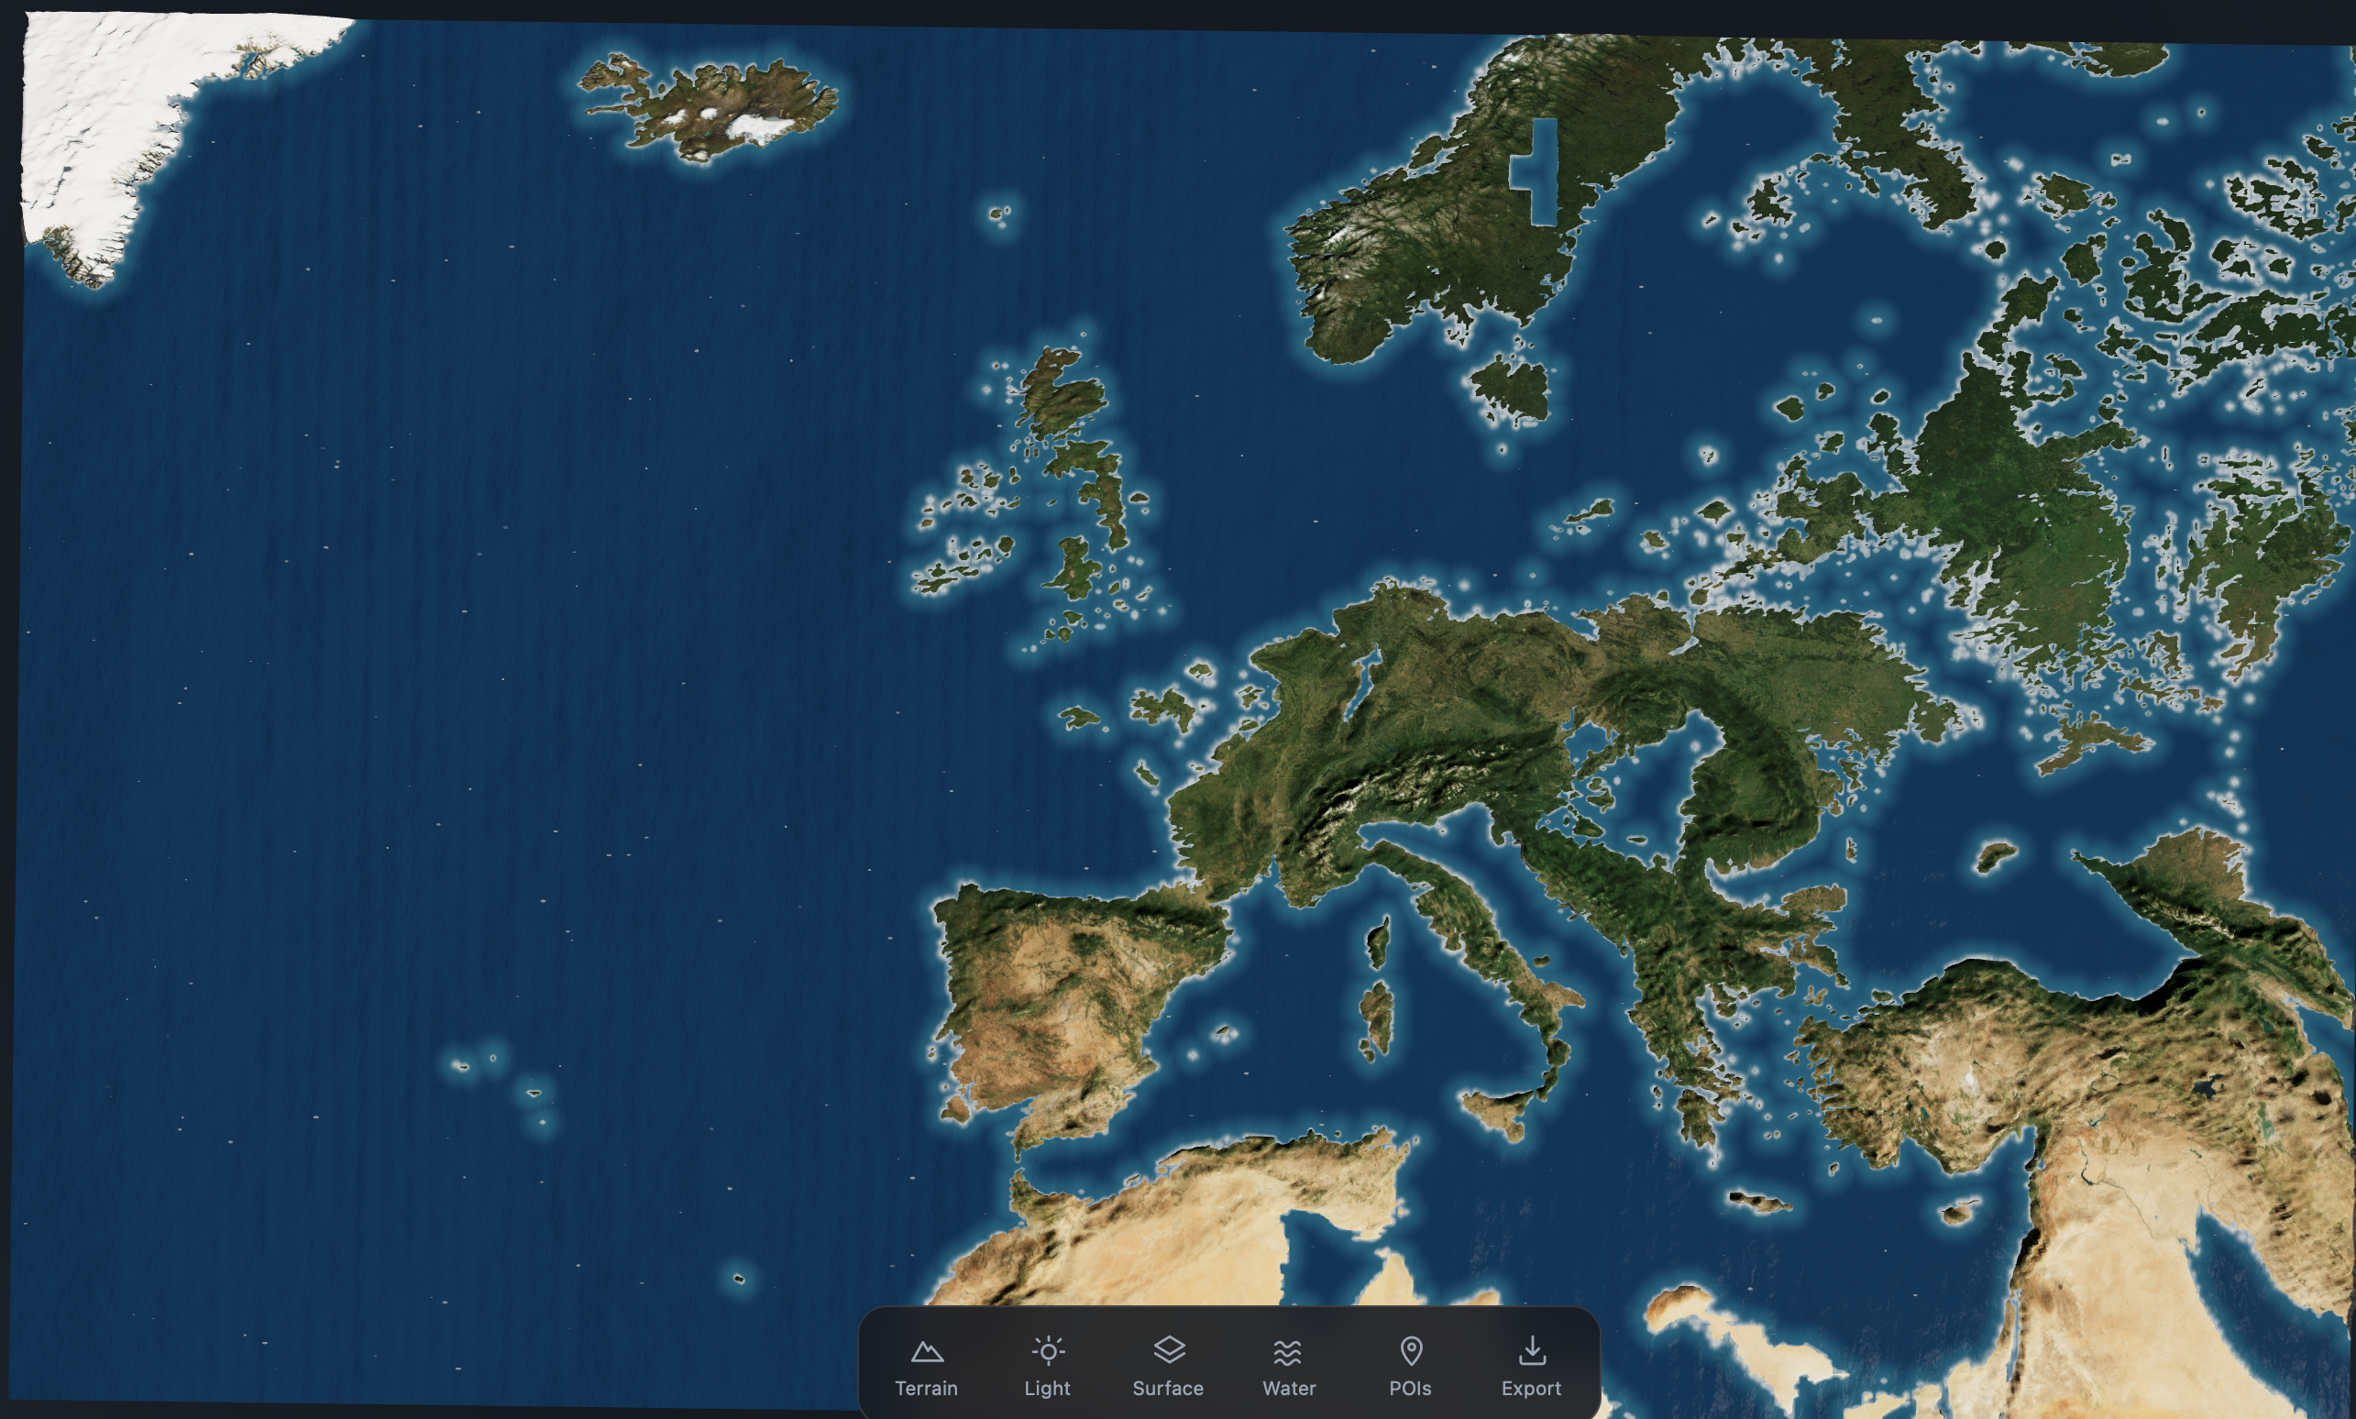Click the island of Cyprus
The height and width of the screenshot is (1419, 2356).
point(1958,1213)
